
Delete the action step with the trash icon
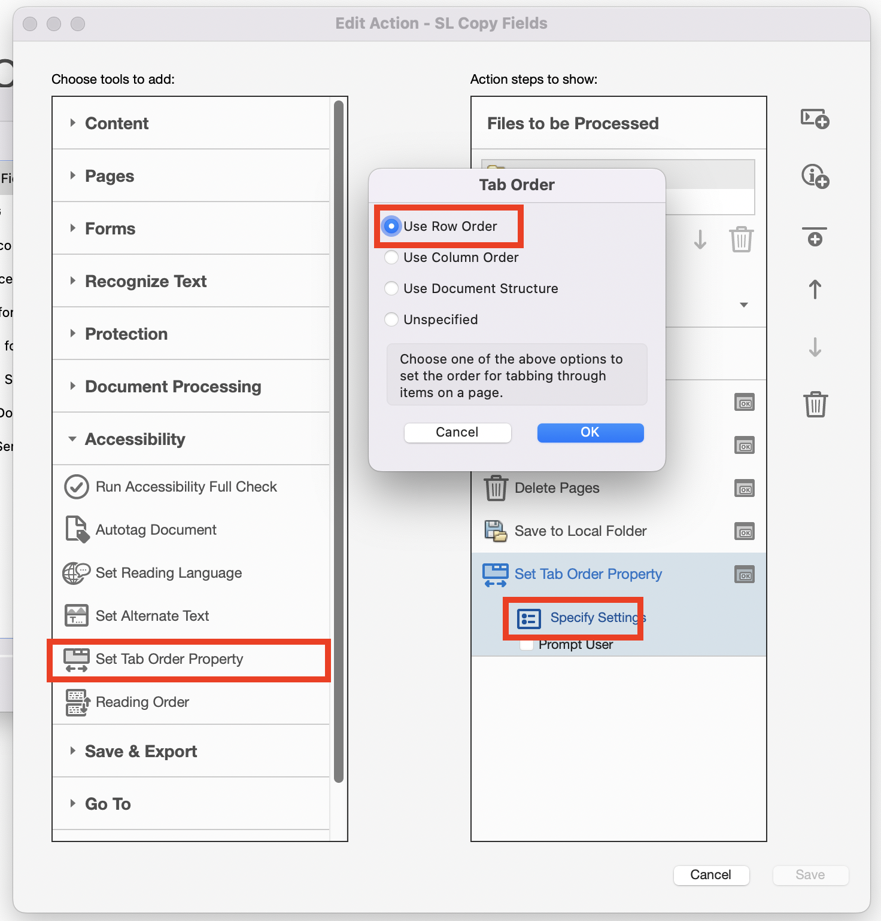coord(815,404)
